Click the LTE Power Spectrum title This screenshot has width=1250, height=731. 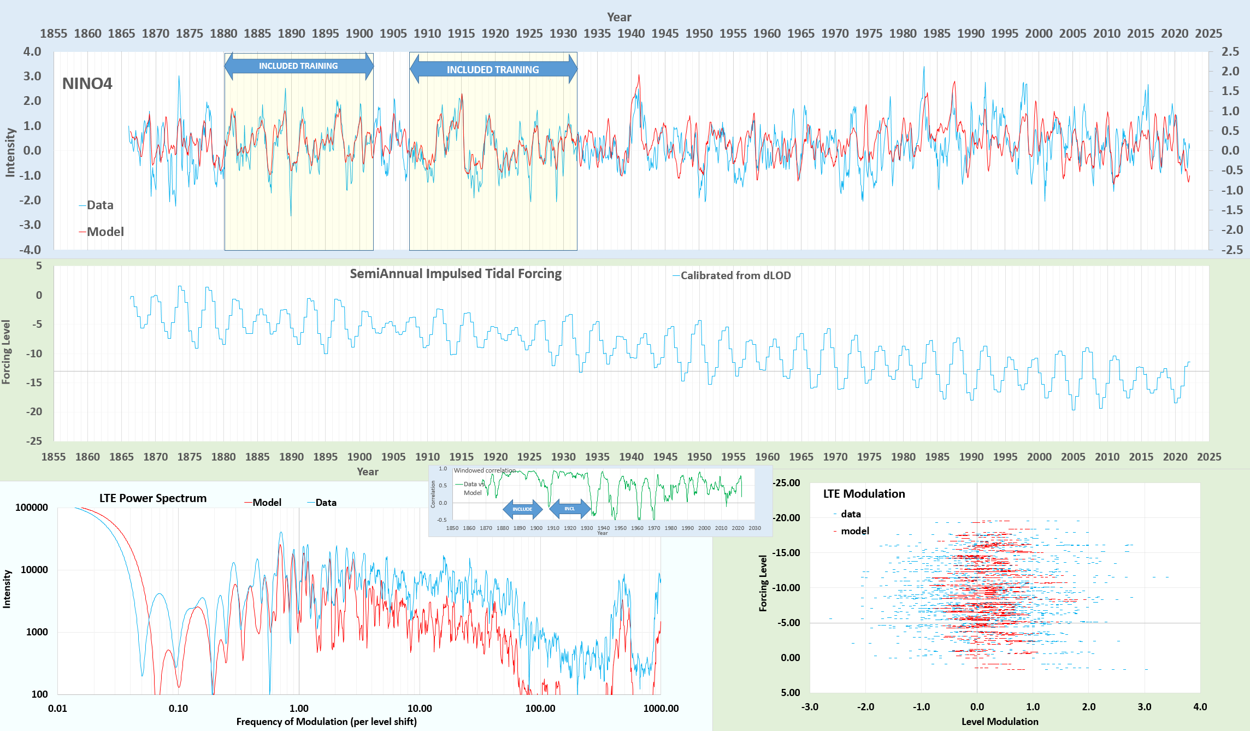pos(152,498)
